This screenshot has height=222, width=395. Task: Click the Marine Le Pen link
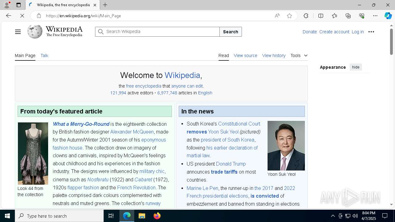click(202, 188)
